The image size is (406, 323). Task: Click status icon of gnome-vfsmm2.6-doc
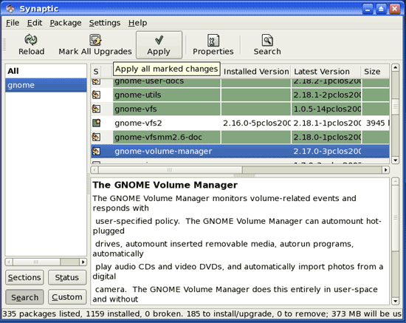click(96, 137)
